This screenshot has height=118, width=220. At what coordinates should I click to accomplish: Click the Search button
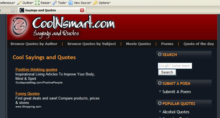[x=167, y=72]
